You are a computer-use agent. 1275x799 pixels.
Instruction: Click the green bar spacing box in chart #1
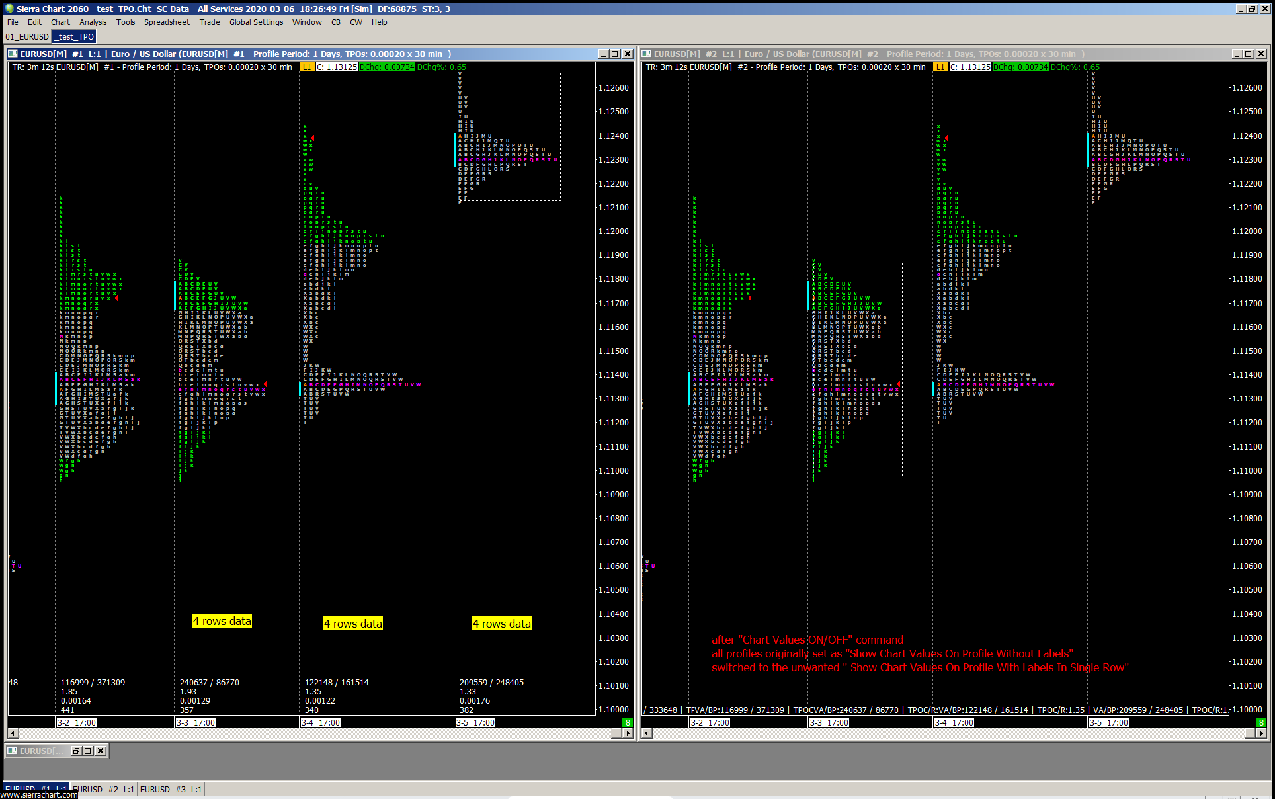click(628, 722)
